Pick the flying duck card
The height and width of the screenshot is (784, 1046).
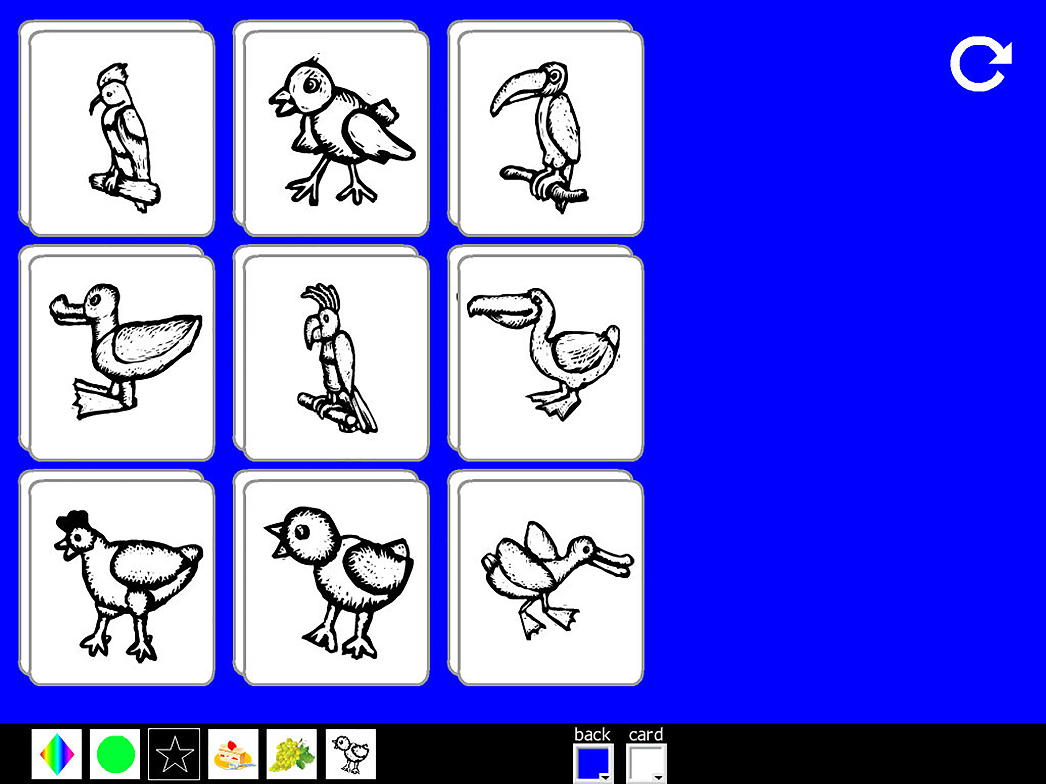click(551, 582)
